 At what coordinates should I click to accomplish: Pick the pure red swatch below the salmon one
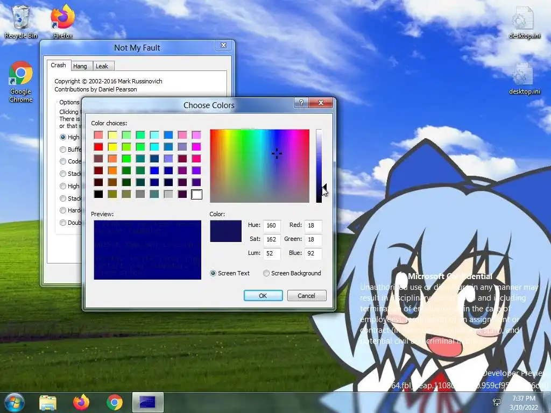pyautogui.click(x=98, y=146)
